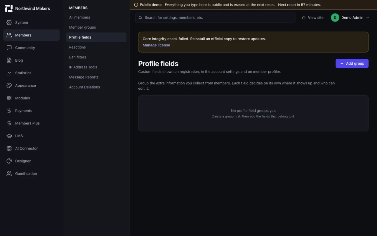377x236 pixels.
Task: Click the MEMBERS submenu heading
Action: coord(78,8)
